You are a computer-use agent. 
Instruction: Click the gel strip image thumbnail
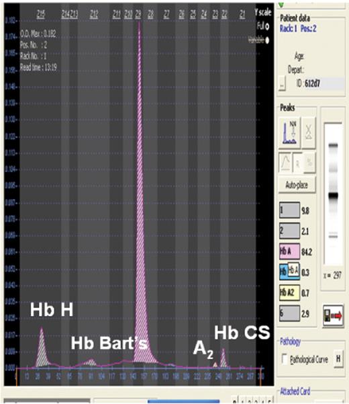point(334,194)
